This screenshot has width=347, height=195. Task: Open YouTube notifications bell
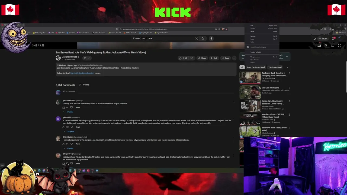333,38
